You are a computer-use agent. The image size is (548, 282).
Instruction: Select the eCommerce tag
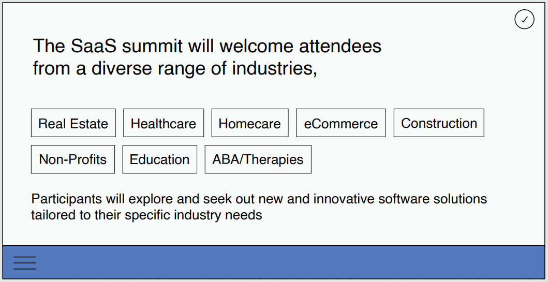pyautogui.click(x=340, y=123)
